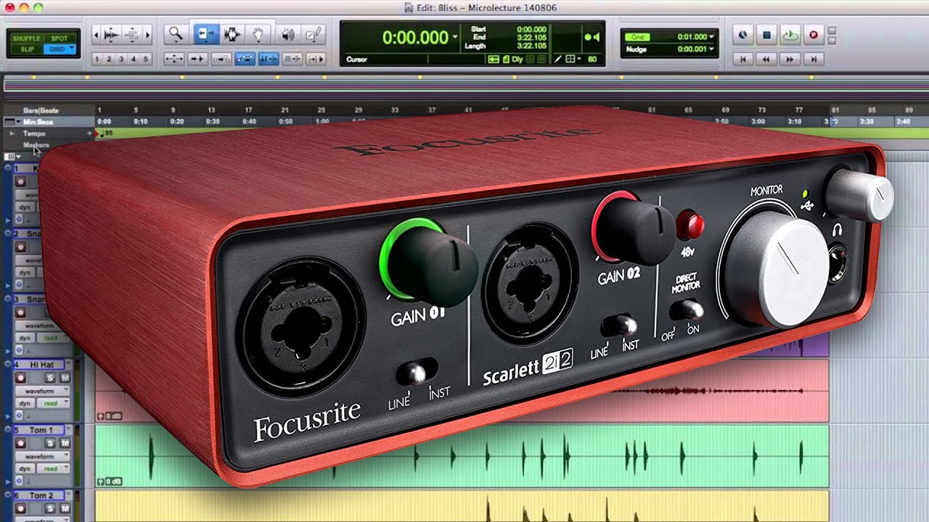Select the Tom 1 track name
Image resolution: width=929 pixels, height=522 pixels.
pos(40,430)
